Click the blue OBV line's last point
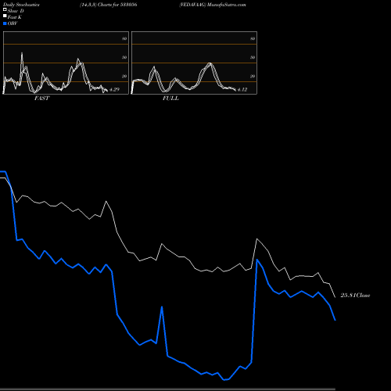 click(x=335, y=320)
